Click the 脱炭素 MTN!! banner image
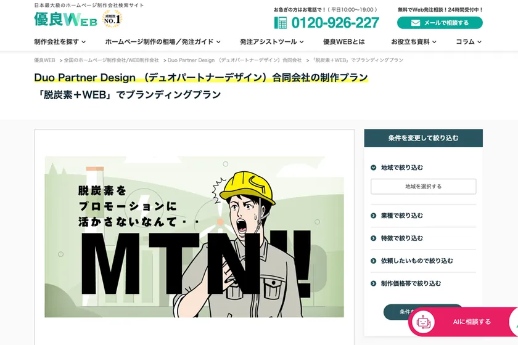 (194, 237)
